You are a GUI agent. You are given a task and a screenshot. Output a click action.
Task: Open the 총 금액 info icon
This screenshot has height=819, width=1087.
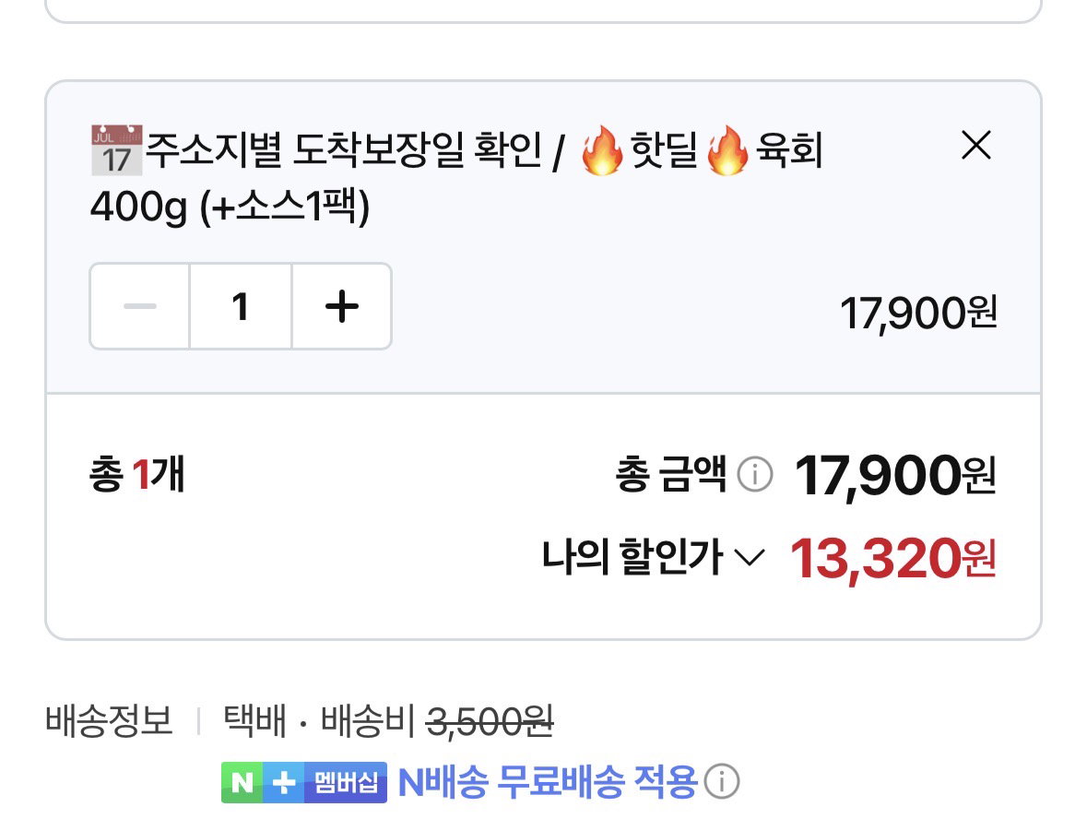(755, 475)
